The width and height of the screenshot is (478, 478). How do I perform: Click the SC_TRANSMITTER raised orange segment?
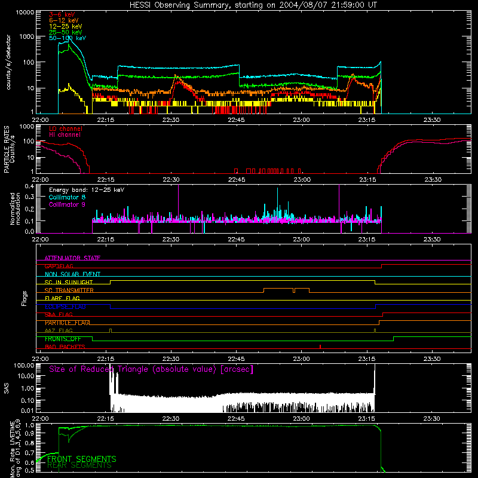pyautogui.click(x=286, y=289)
